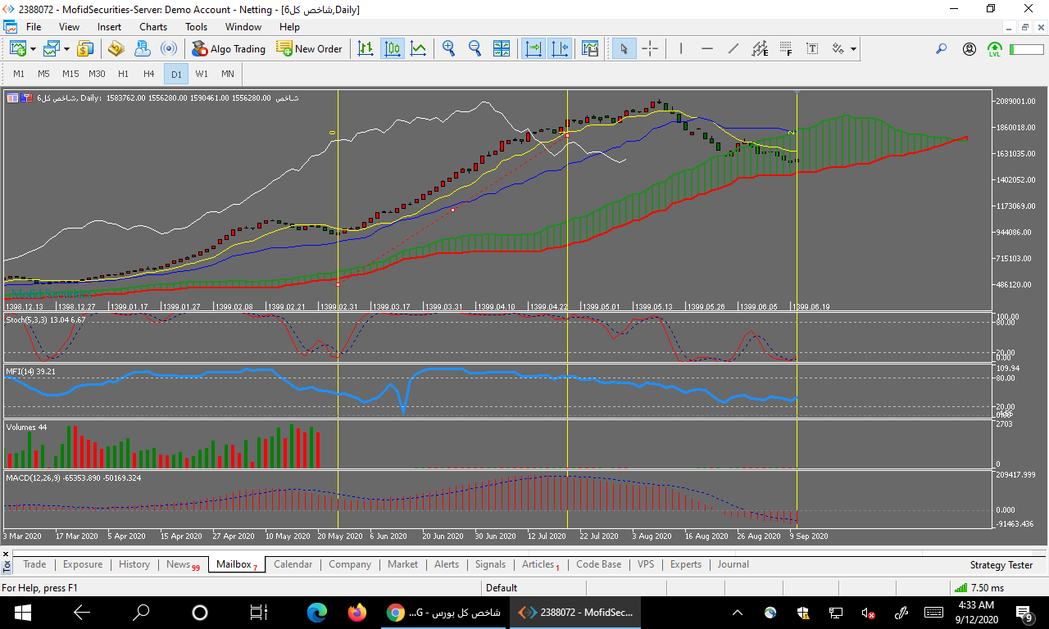Viewport: 1049px width, 629px height.
Task: Click the radio-waves Signals icon
Action: pyautogui.click(x=168, y=49)
